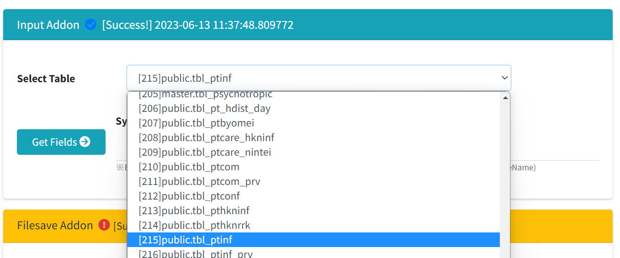
Task: Select the [211]public.tbl_ptcom_prv option
Action: (x=313, y=182)
